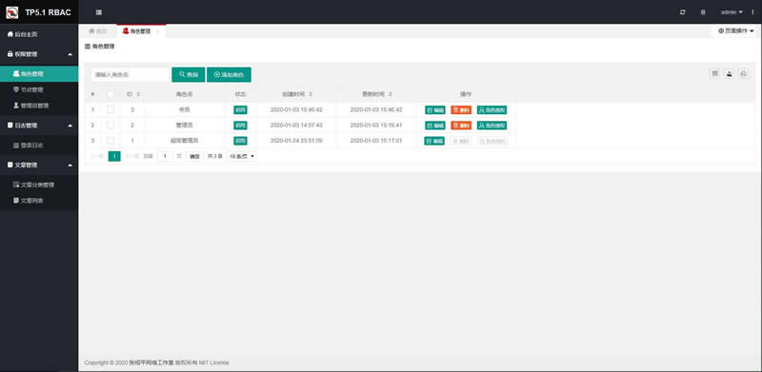762x372 pixels.
Task: Click the authorize button for role ID 3
Action: tap(491, 110)
